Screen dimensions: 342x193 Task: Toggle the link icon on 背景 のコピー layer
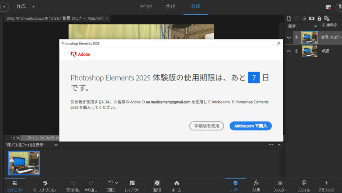tap(296, 37)
